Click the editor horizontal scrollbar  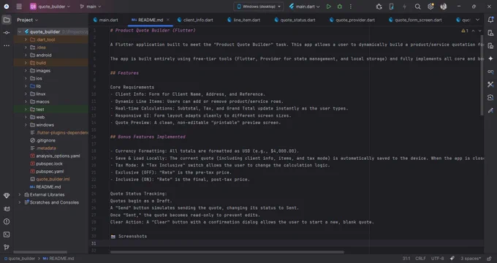[227, 252]
